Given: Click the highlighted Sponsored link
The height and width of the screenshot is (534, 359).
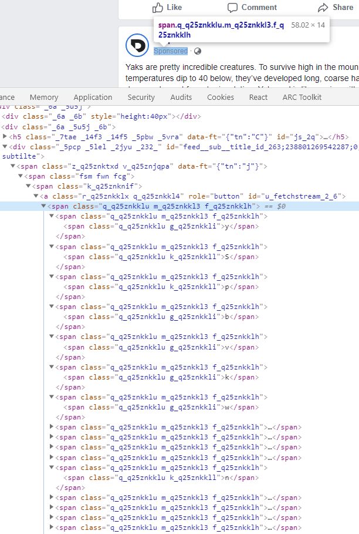Looking at the screenshot, I should (171, 51).
